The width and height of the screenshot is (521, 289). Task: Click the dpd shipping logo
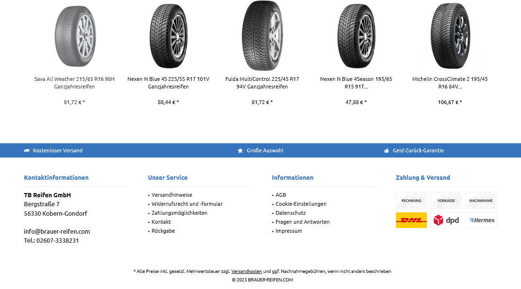446,220
